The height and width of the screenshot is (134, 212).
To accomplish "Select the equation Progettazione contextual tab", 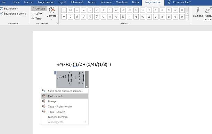I will coord(153,2).
